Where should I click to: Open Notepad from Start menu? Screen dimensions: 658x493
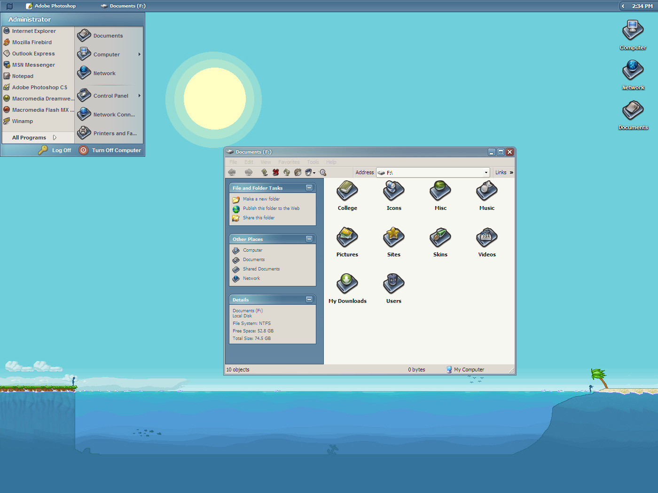tap(38, 76)
